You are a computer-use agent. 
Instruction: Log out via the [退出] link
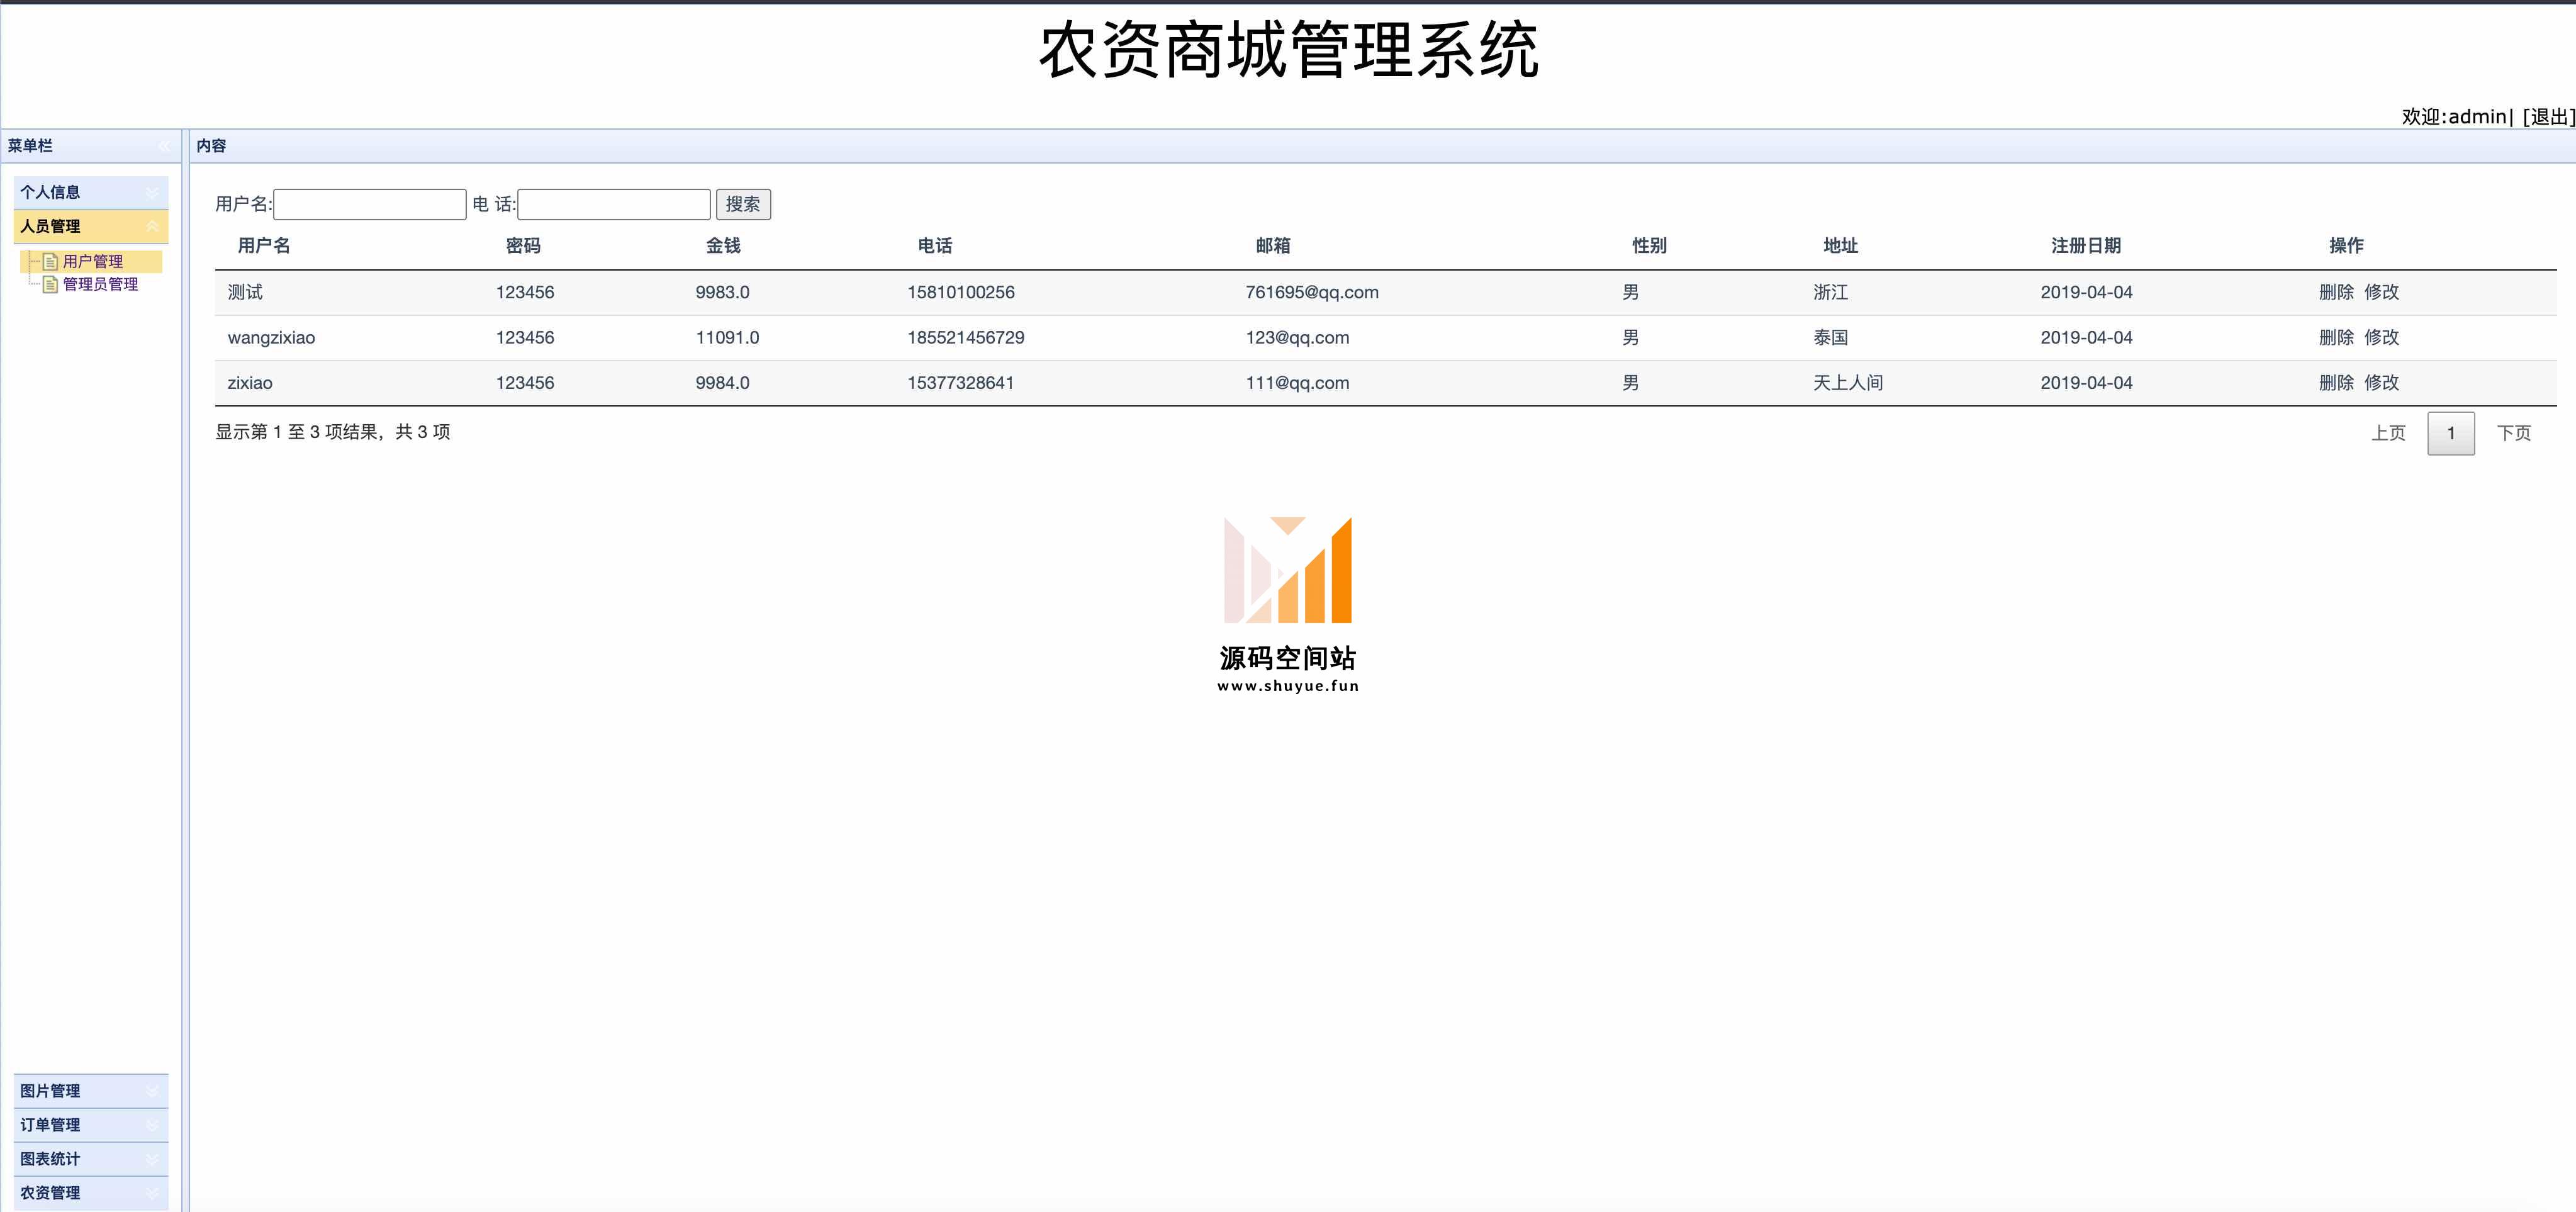coord(2548,117)
